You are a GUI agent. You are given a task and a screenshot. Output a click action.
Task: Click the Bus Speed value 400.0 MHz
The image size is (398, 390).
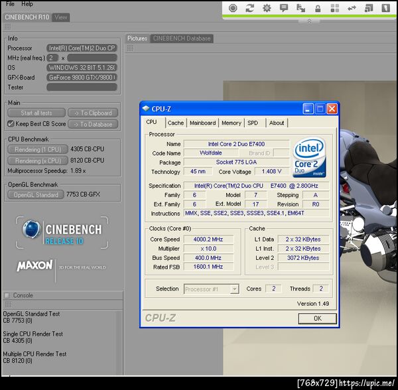(208, 258)
